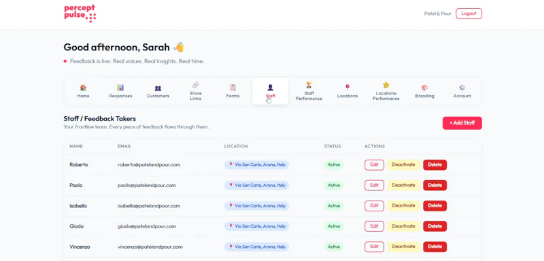The width and height of the screenshot is (544, 261).
Task: Edit Vincenzo's staff record
Action: click(375, 247)
